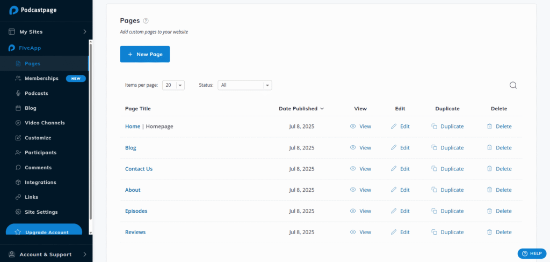This screenshot has height=262, width=550.
Task: Click the duplicate icon in Contact Us row
Action: pos(434,169)
